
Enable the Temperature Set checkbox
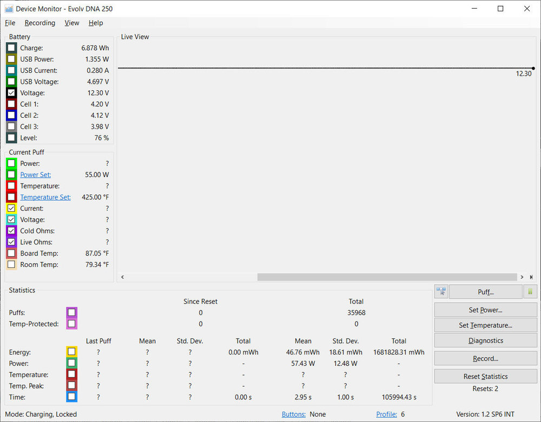(11, 197)
